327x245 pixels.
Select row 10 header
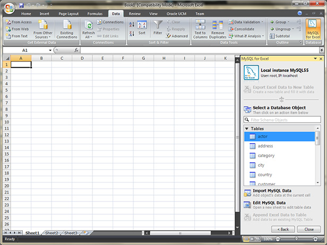pos(7,122)
